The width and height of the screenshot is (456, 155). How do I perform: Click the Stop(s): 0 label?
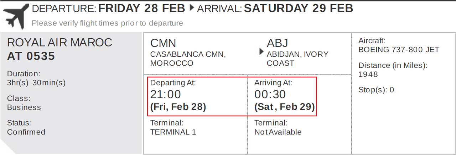(376, 90)
